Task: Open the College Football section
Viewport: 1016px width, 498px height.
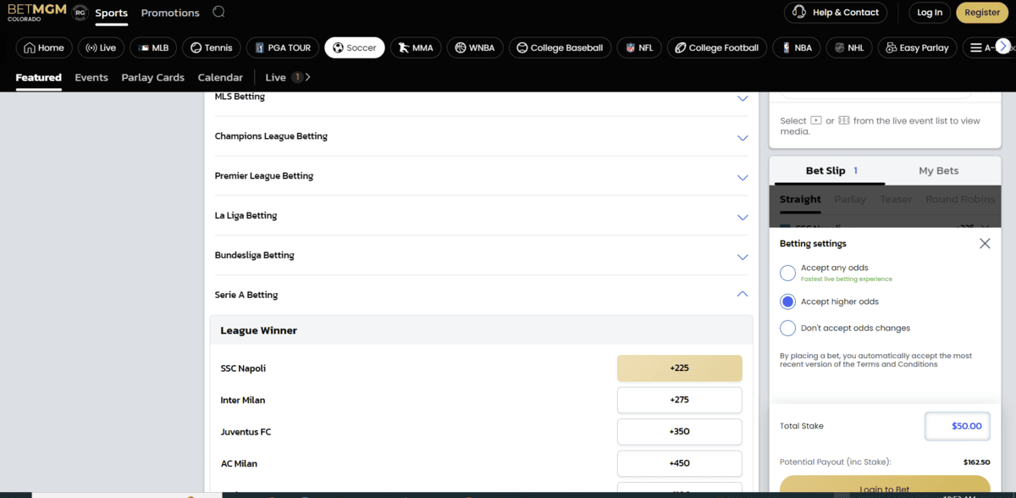Action: (x=717, y=47)
